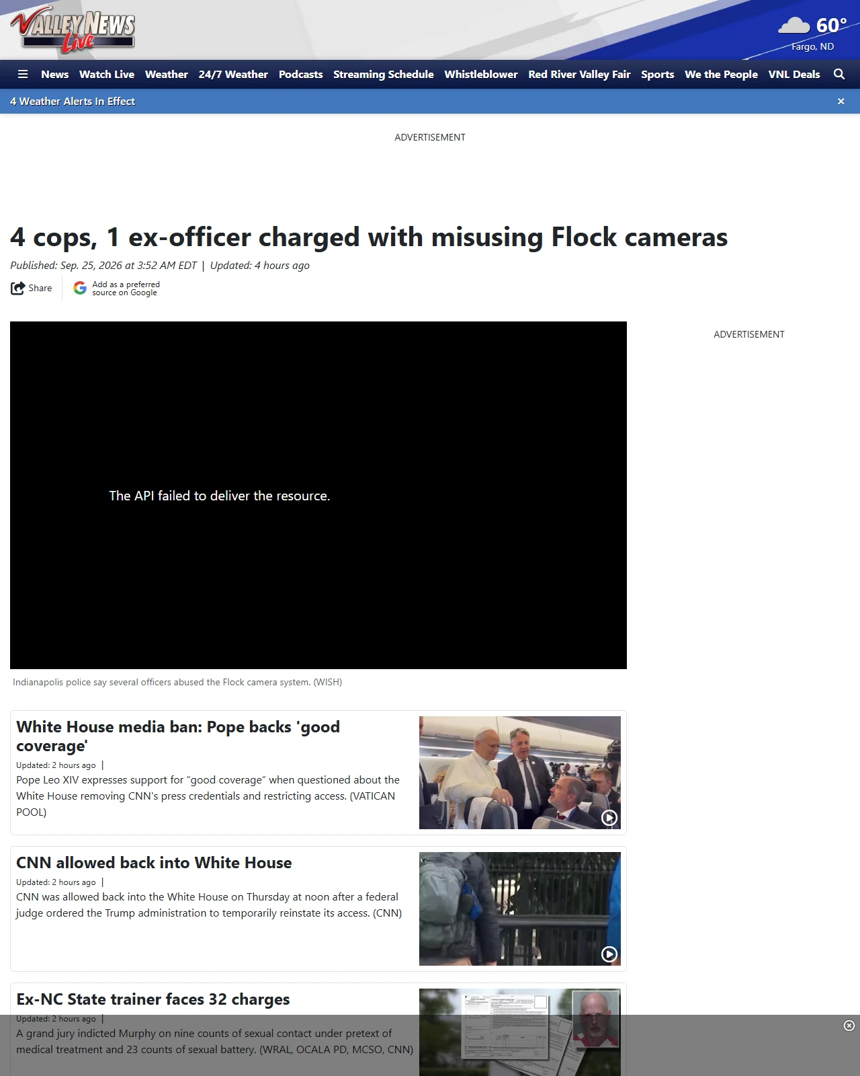Play the Pope media ban video
860x1076 pixels.
click(x=609, y=818)
